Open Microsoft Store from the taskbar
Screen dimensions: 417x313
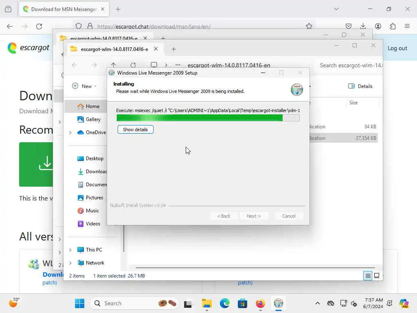pyautogui.click(x=243, y=303)
